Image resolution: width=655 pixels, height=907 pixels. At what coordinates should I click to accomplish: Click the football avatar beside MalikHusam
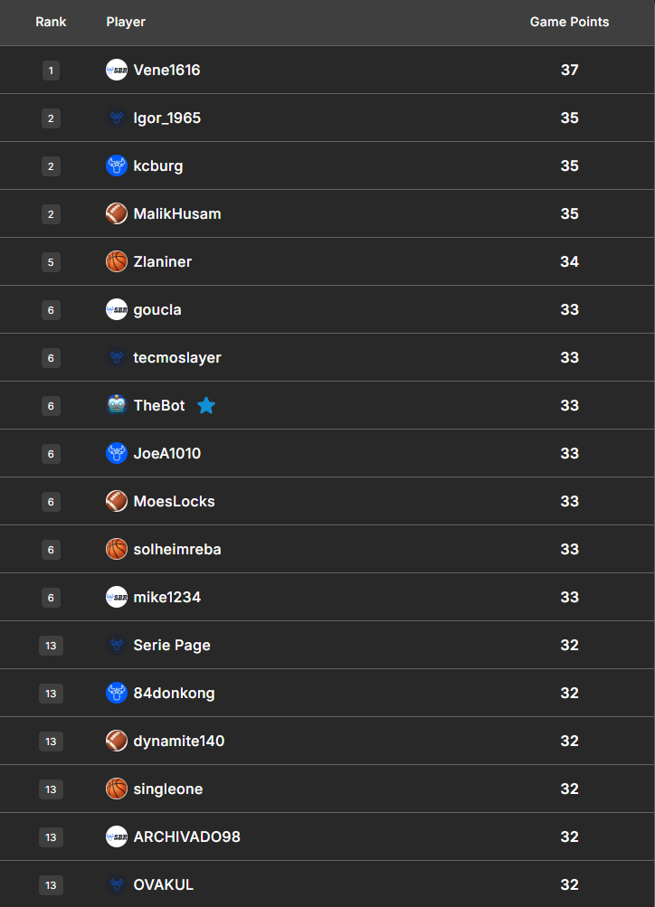[117, 213]
